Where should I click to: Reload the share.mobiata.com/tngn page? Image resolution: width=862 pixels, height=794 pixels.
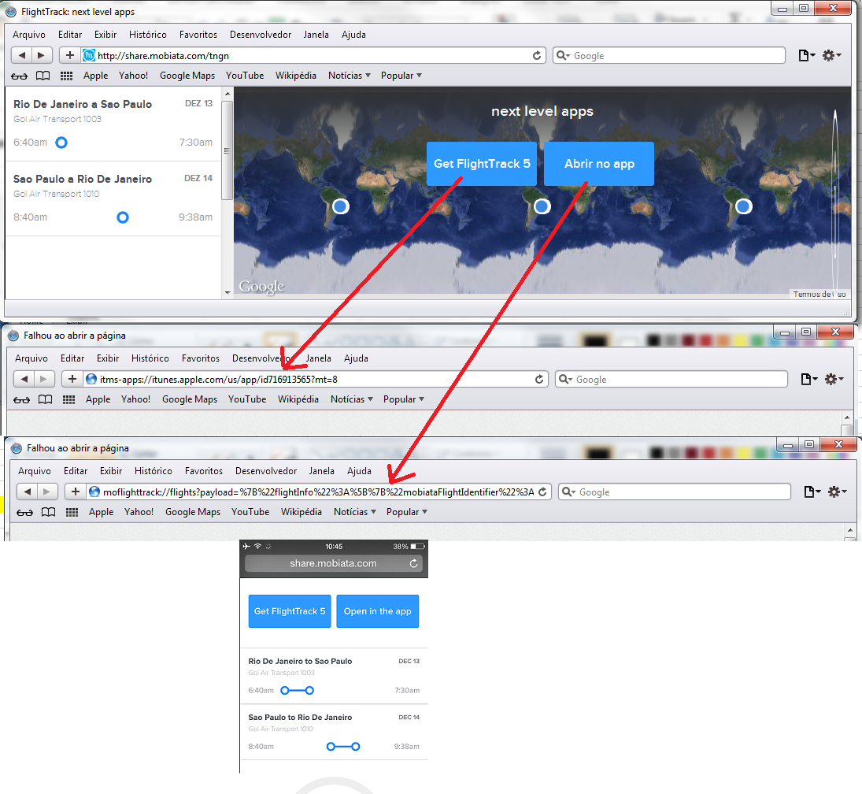click(537, 56)
